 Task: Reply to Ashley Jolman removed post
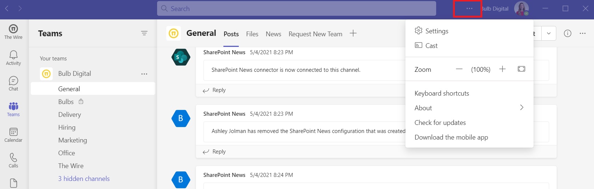215,152
